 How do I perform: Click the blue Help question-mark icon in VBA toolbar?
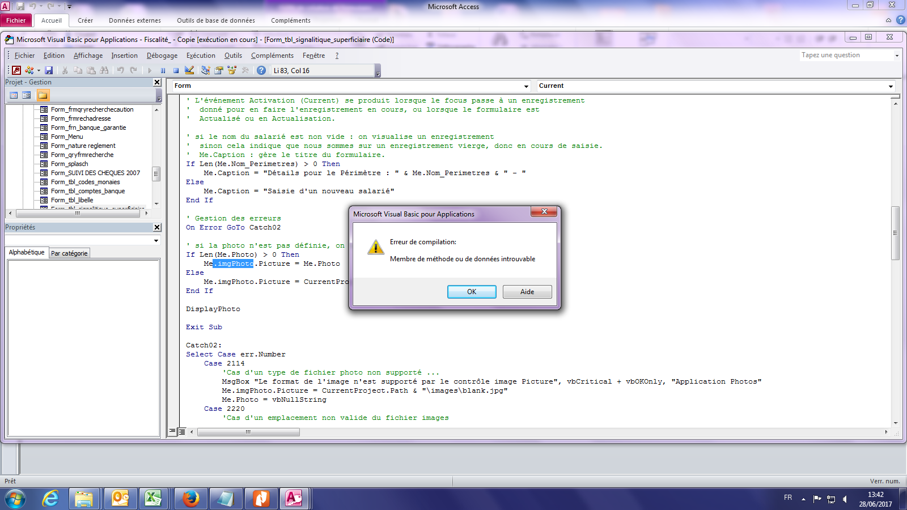tap(261, 70)
